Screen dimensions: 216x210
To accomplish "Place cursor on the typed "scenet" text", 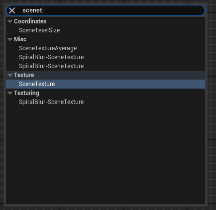I will tap(32, 10).
